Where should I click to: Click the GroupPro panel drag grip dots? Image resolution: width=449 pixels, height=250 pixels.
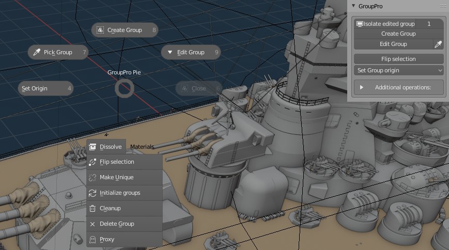tap(443, 6)
